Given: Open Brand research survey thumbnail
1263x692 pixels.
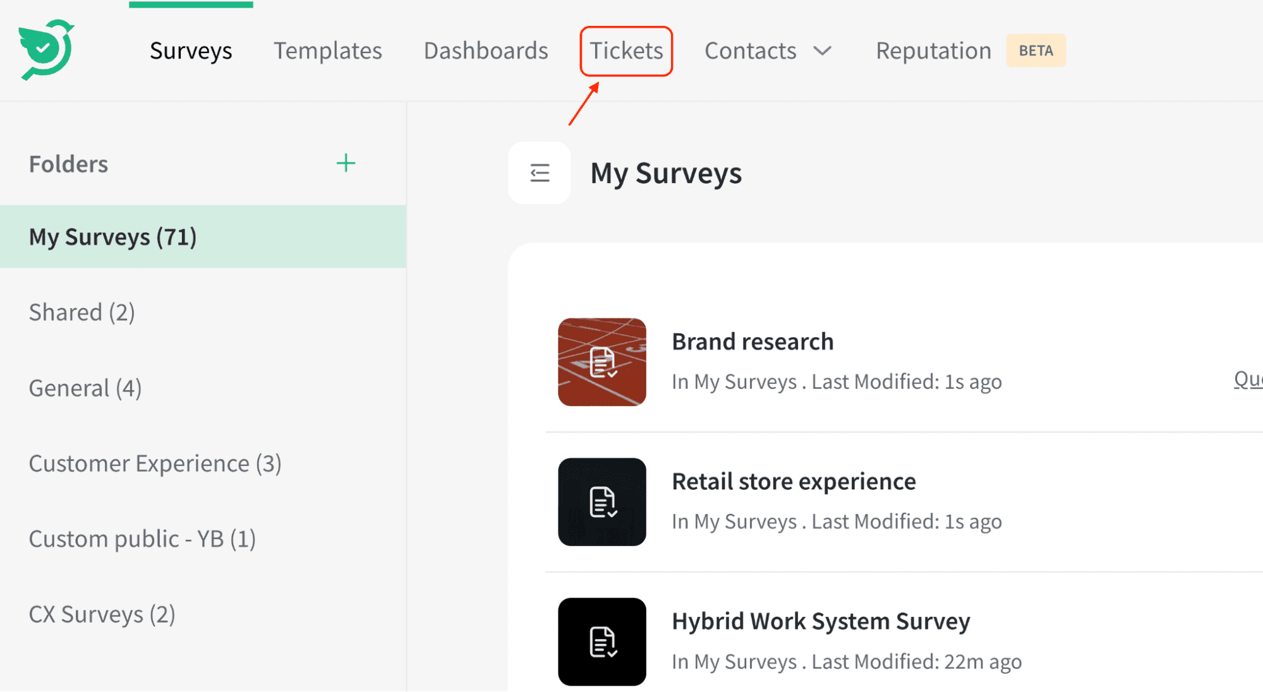Looking at the screenshot, I should tap(601, 362).
